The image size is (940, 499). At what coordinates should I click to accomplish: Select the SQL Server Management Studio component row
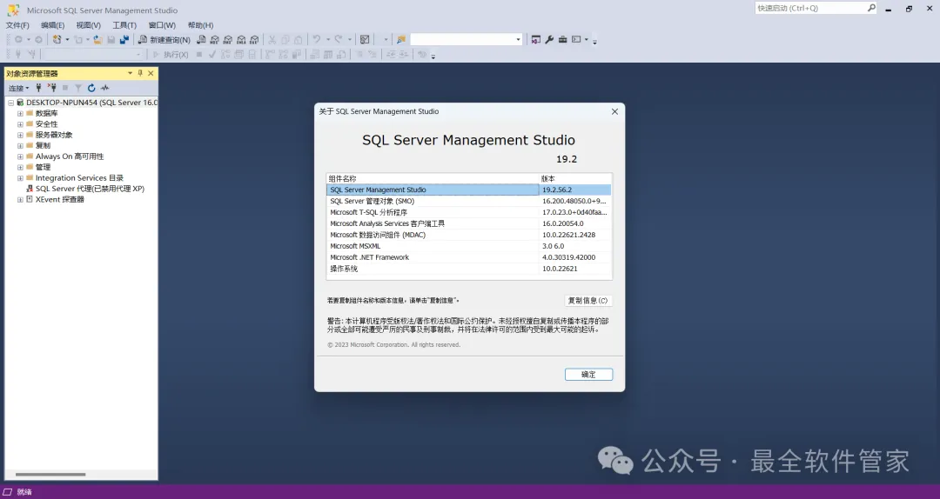click(x=469, y=190)
